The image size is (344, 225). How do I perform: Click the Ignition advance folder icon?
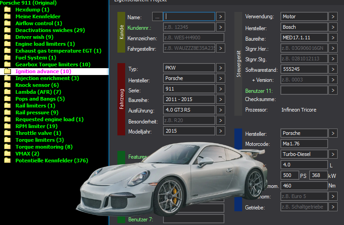[7, 71]
